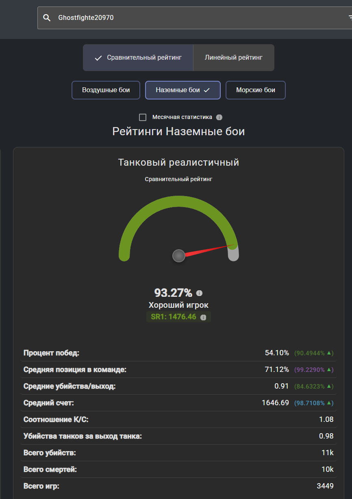Open the filter icon beside search field
Screen dimensions: 352x499
pyautogui.click(x=350, y=18)
